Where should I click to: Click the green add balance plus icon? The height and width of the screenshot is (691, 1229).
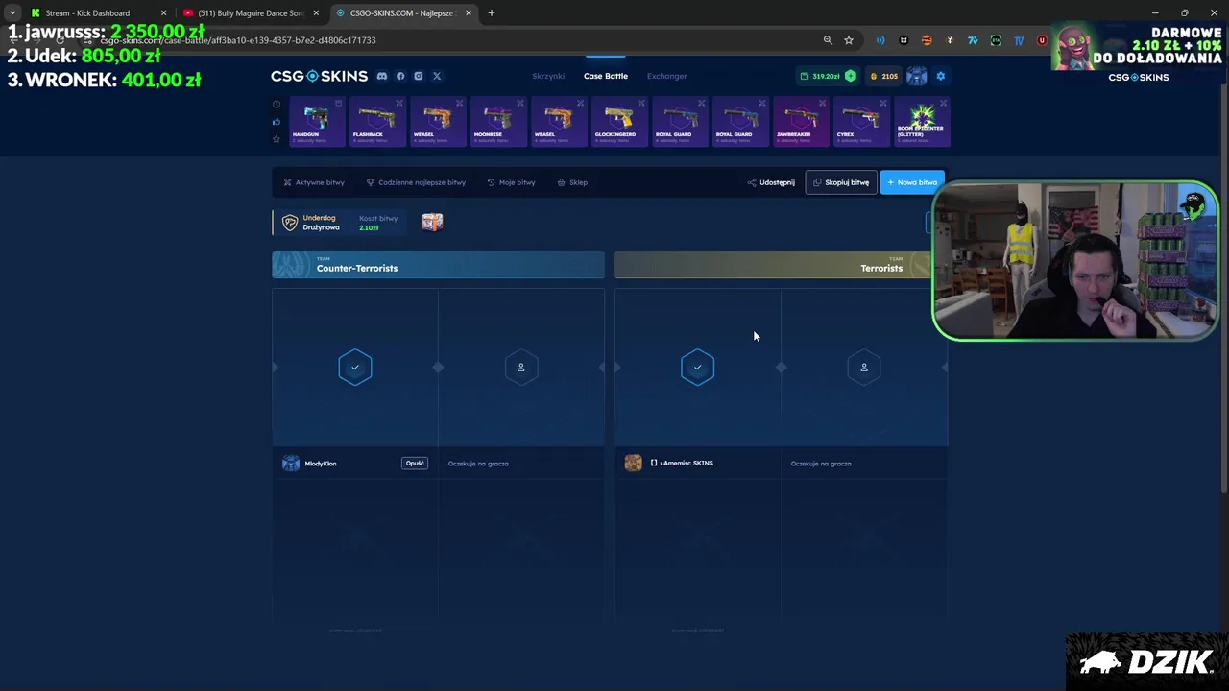(x=850, y=76)
